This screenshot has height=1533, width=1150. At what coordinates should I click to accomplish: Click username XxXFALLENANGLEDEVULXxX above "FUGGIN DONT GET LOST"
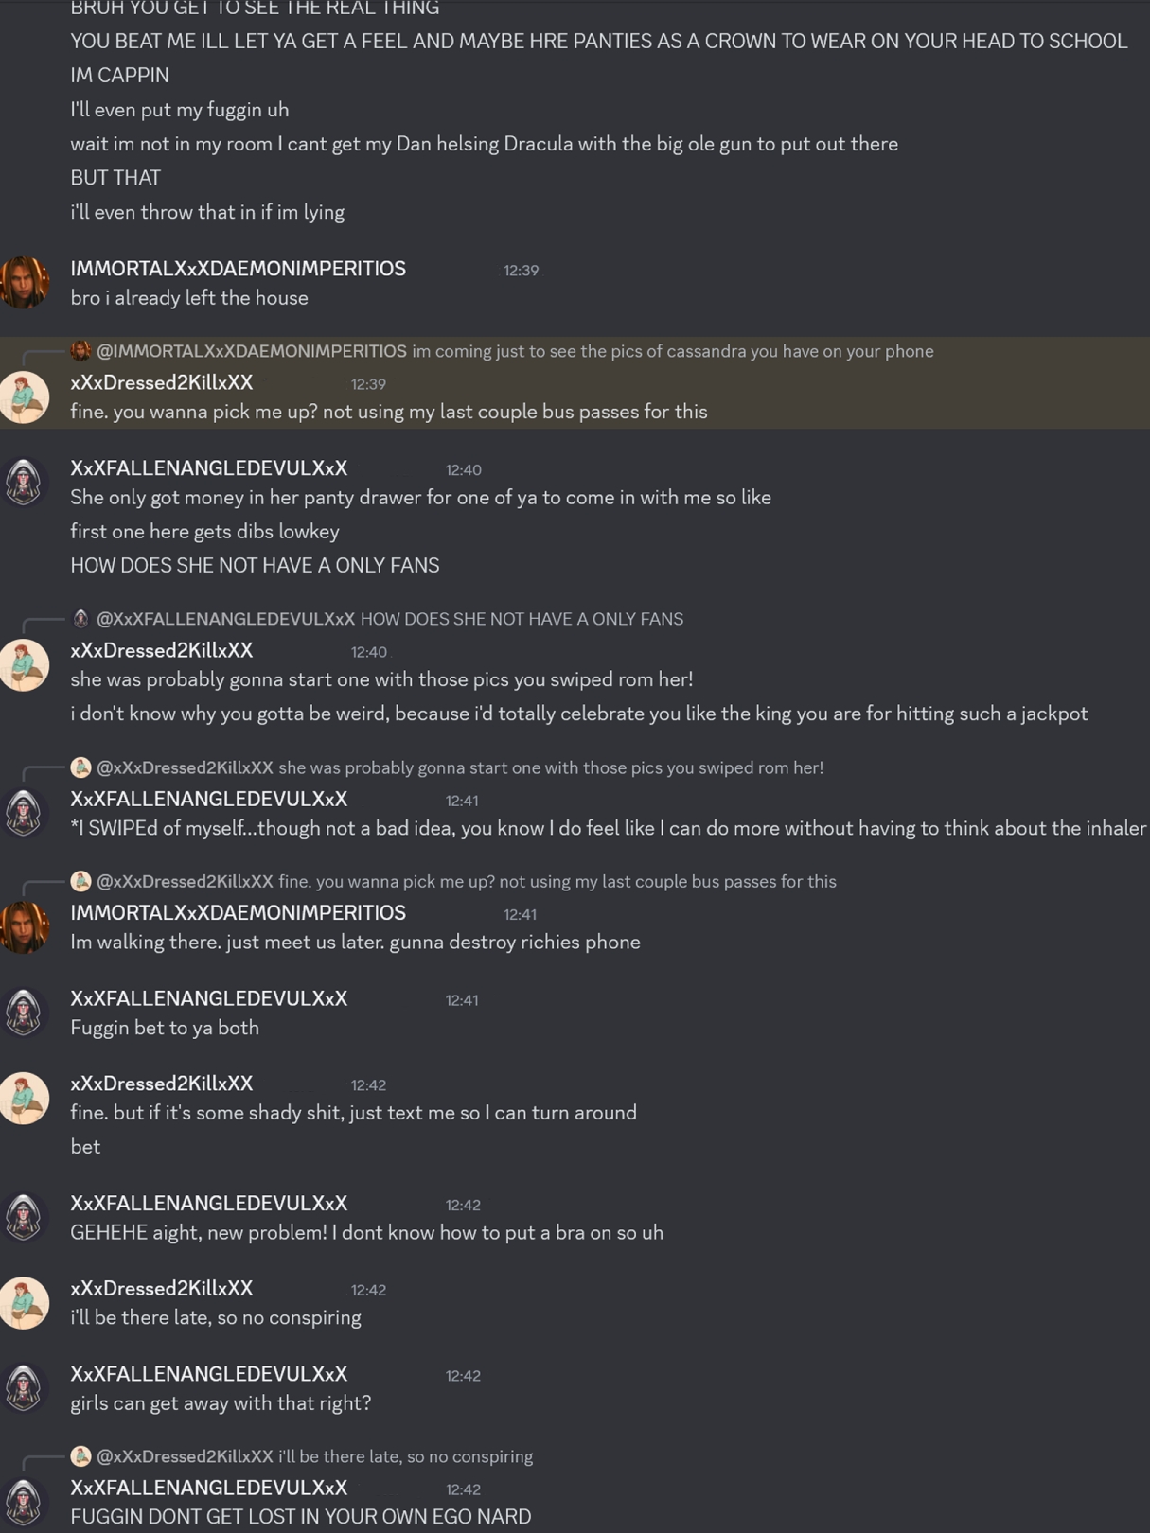pyautogui.click(x=208, y=1488)
